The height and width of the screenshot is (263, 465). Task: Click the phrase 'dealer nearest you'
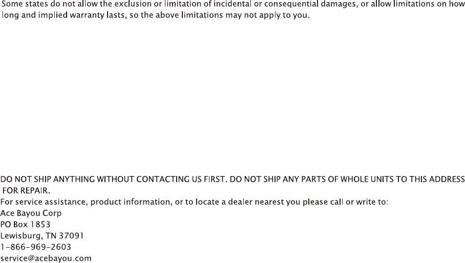coord(247,202)
